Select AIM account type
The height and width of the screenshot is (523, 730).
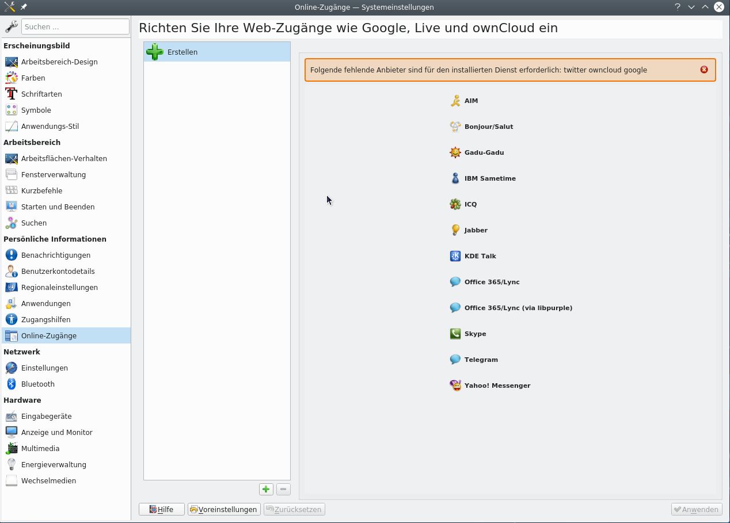coord(472,101)
